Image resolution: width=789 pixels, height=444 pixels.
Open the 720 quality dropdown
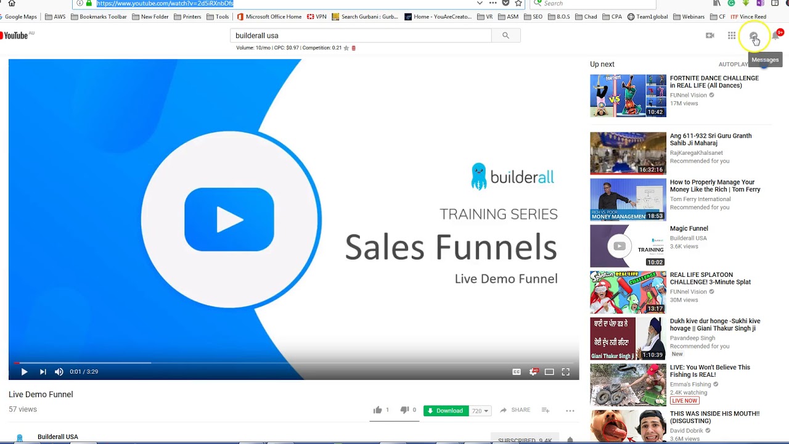(480, 411)
